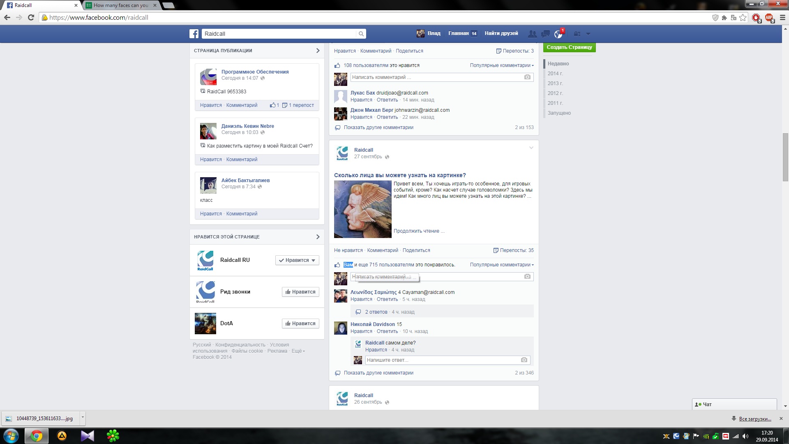Reload the page with refresh icon

coord(31,17)
